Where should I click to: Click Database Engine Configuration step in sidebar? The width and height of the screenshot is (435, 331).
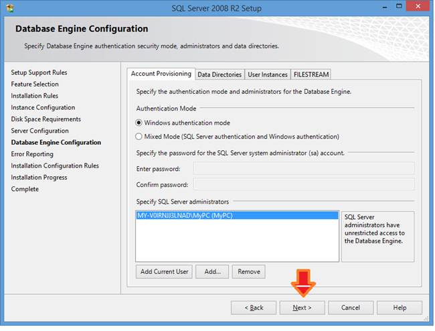coord(56,143)
